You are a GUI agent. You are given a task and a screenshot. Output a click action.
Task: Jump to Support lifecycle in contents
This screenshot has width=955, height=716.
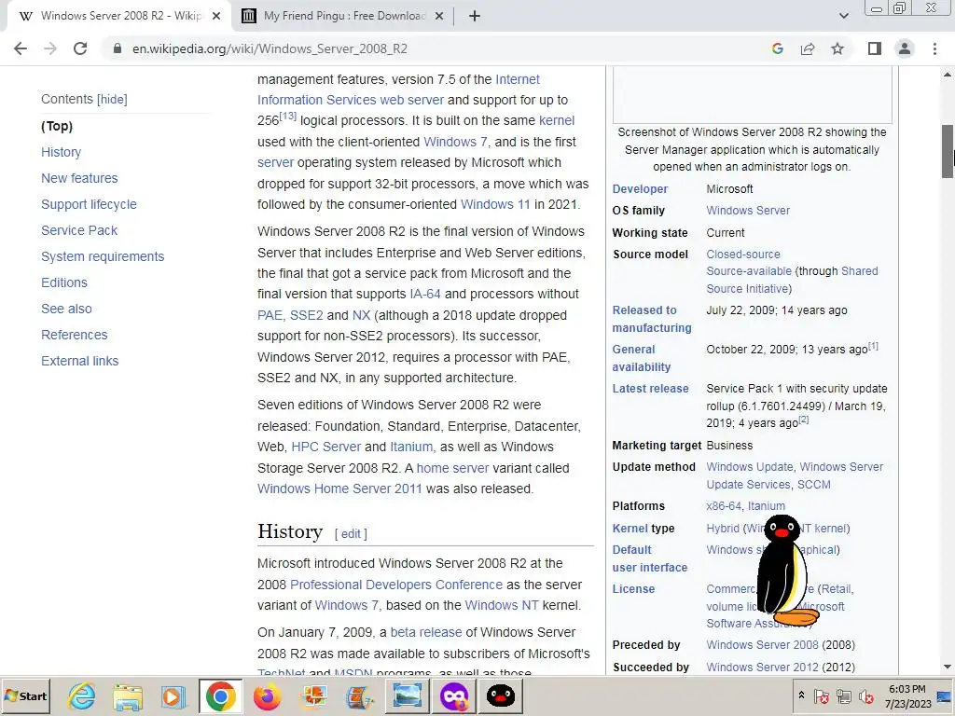[x=89, y=204]
